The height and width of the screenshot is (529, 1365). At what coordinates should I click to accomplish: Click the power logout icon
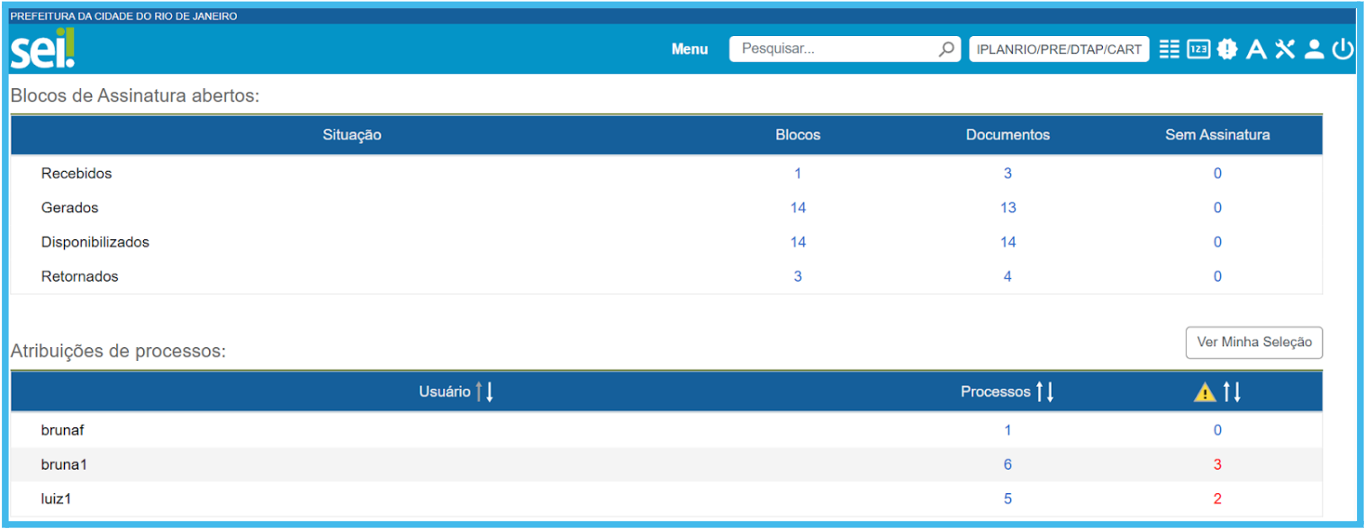[1342, 49]
